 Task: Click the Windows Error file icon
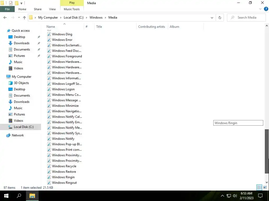pyautogui.click(x=49, y=40)
